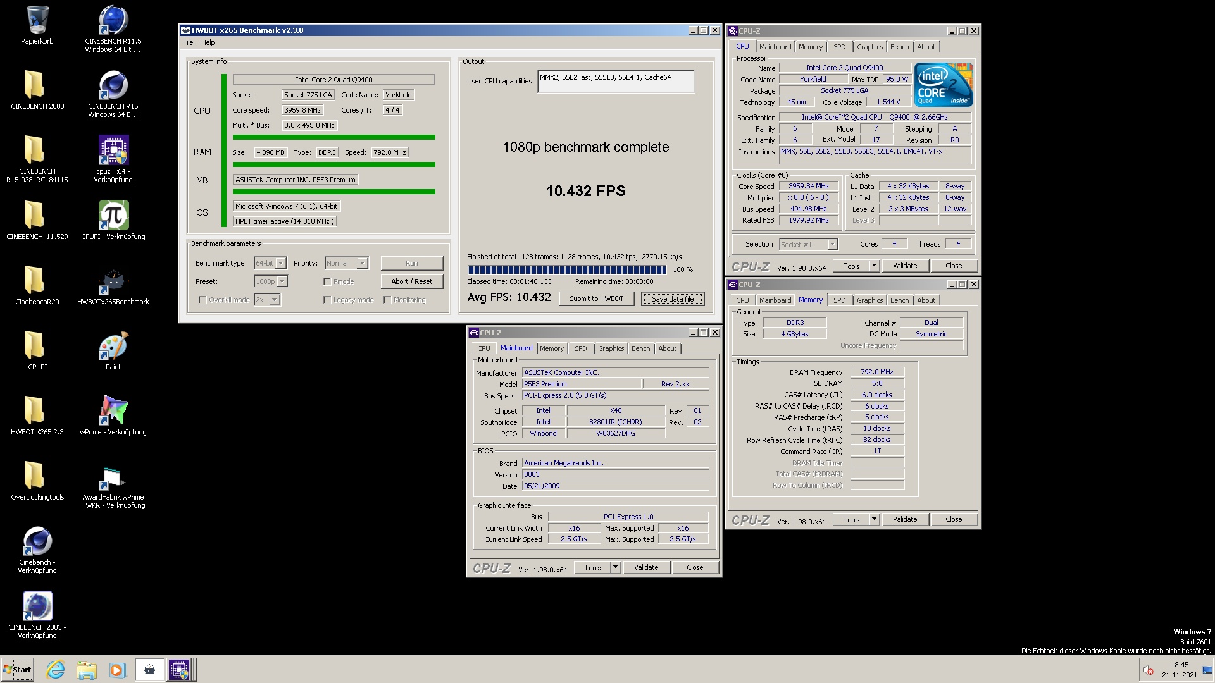Image resolution: width=1215 pixels, height=683 pixels.
Task: Toggle the Overkill mode checkbox
Action: (x=202, y=300)
